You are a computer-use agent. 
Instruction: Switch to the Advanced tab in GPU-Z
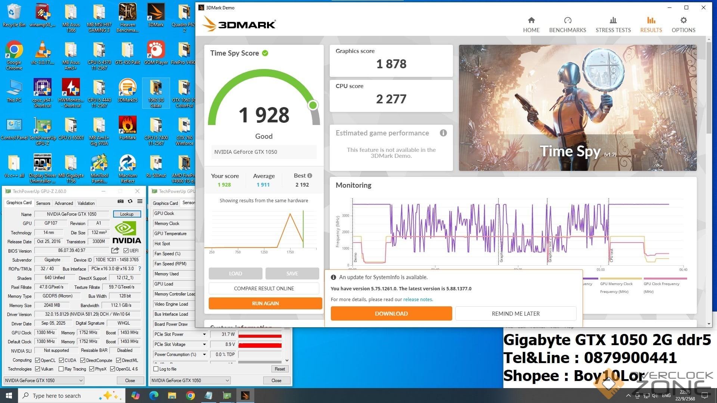click(64, 203)
